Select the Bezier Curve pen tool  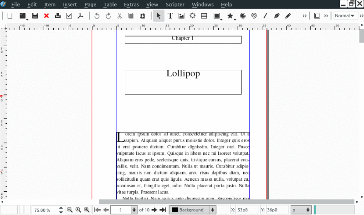[277, 16]
